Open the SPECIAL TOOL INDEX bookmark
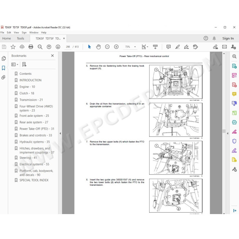 coord(34,180)
